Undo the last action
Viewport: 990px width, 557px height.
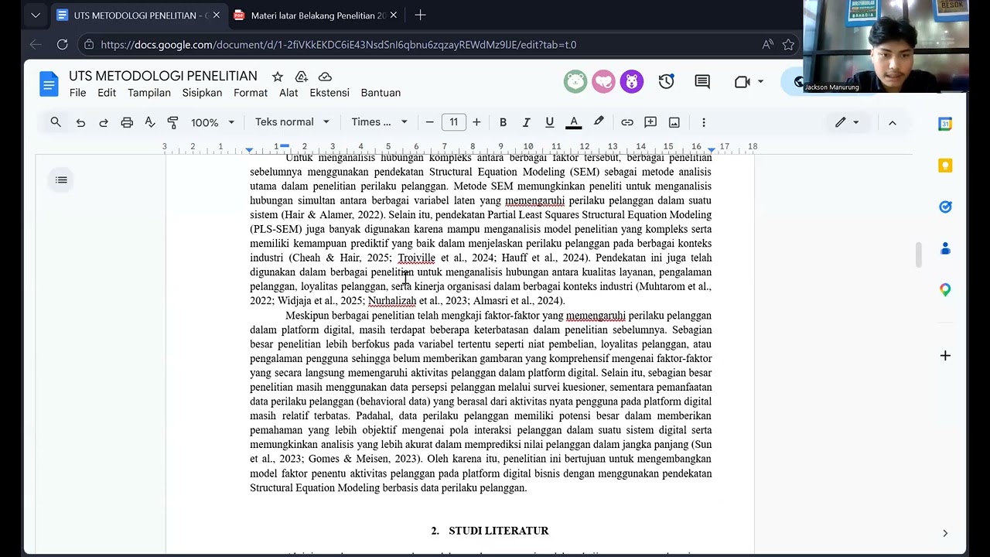pyautogui.click(x=80, y=122)
